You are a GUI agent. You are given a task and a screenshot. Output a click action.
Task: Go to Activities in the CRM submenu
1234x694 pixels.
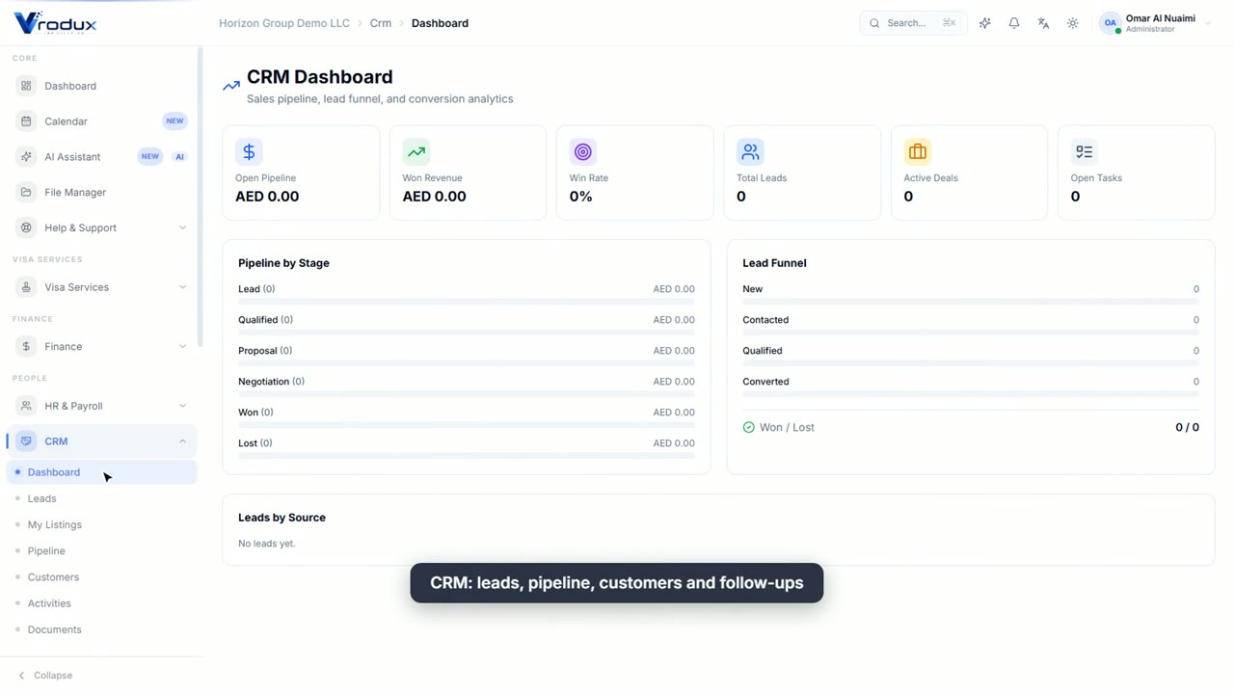(x=49, y=603)
